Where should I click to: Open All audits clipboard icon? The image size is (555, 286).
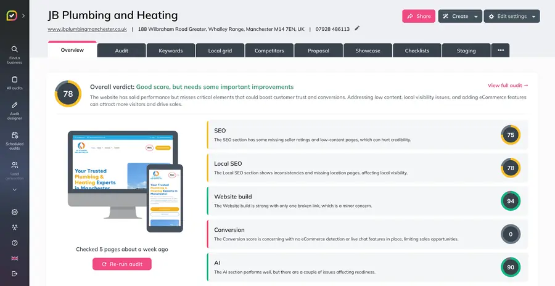tap(15, 80)
